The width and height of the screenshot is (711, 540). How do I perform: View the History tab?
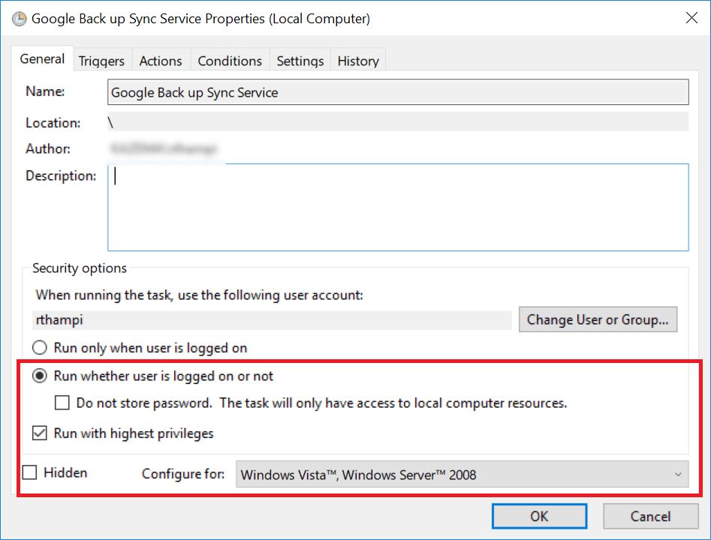(358, 61)
